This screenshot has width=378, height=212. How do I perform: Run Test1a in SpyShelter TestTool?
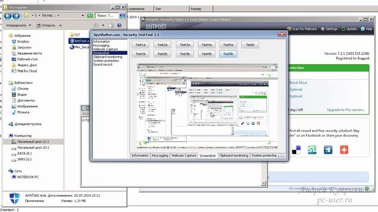point(141,45)
